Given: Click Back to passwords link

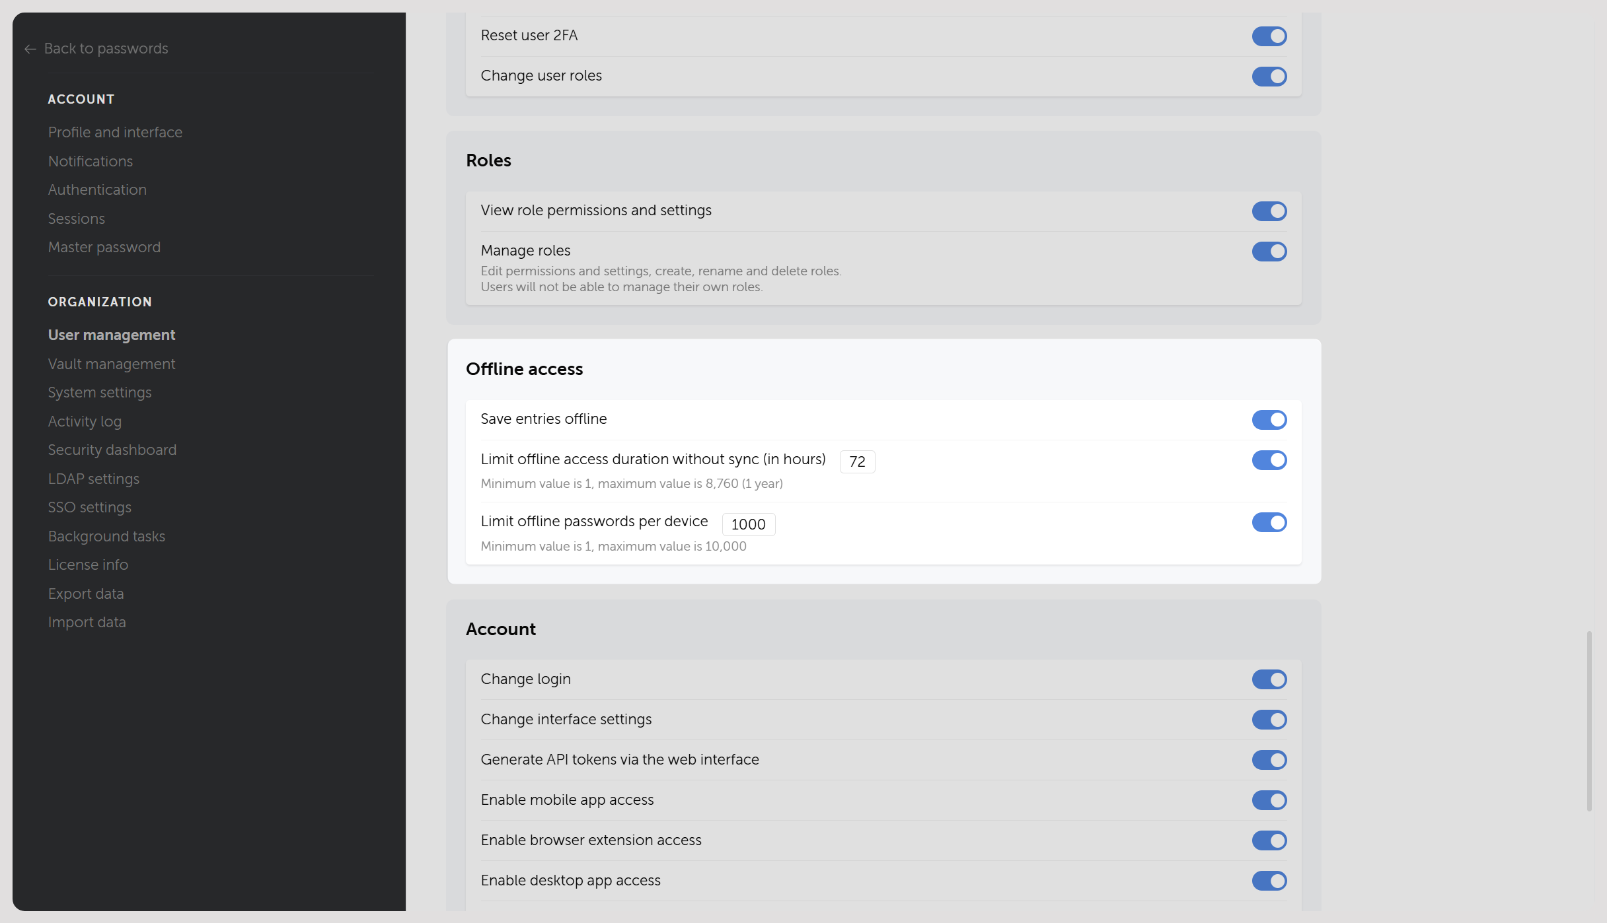Looking at the screenshot, I should tap(106, 48).
